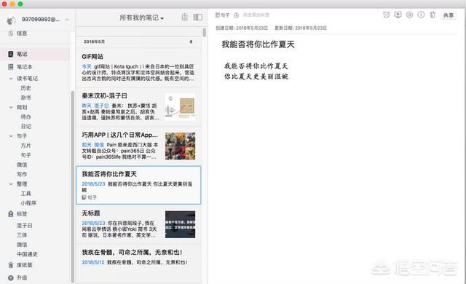The height and width of the screenshot is (284, 466).
Task: Click the reminders bell icon above note list
Action: [x=184, y=17]
